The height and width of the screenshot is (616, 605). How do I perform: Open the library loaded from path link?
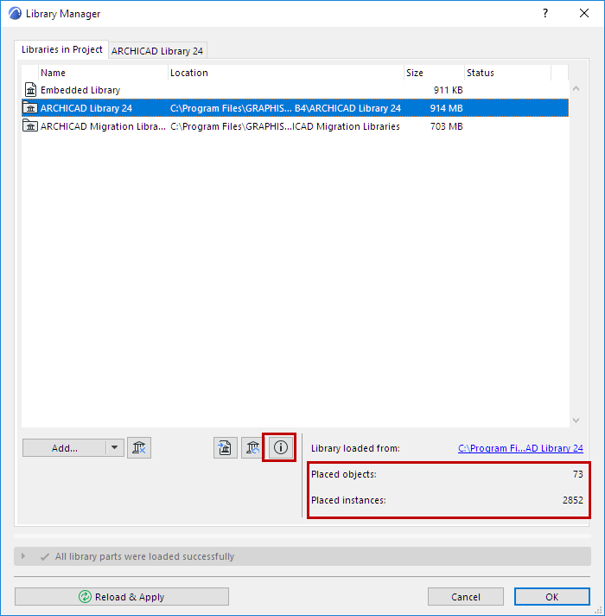pos(520,448)
